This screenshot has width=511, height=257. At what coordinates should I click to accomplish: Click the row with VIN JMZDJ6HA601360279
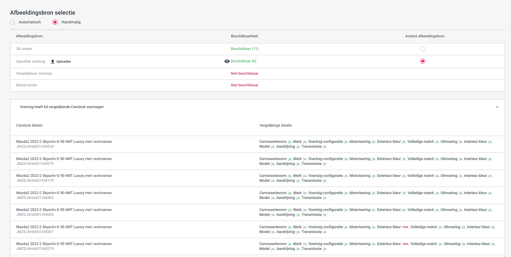coord(35,249)
